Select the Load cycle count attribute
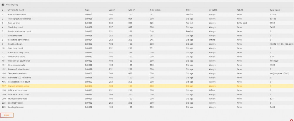Image resolution: width=294 pixels, height=121 pixels. (16, 107)
